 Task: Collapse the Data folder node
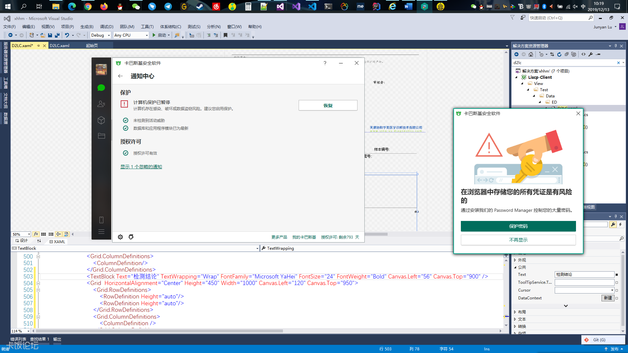point(534,96)
